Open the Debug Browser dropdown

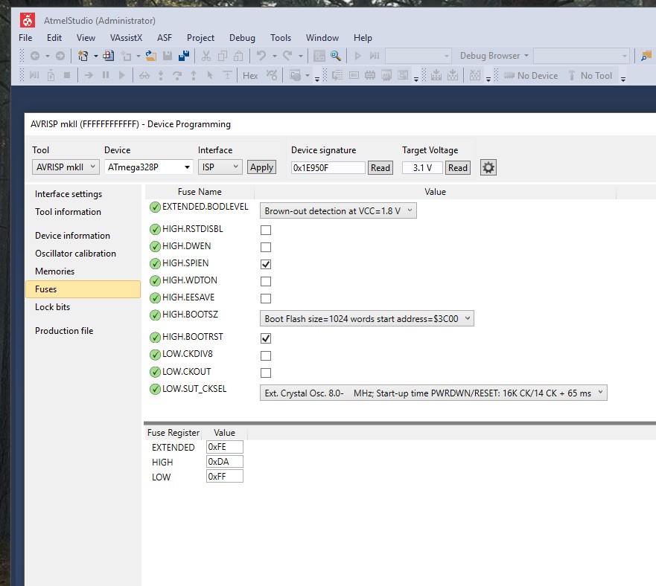click(494, 56)
